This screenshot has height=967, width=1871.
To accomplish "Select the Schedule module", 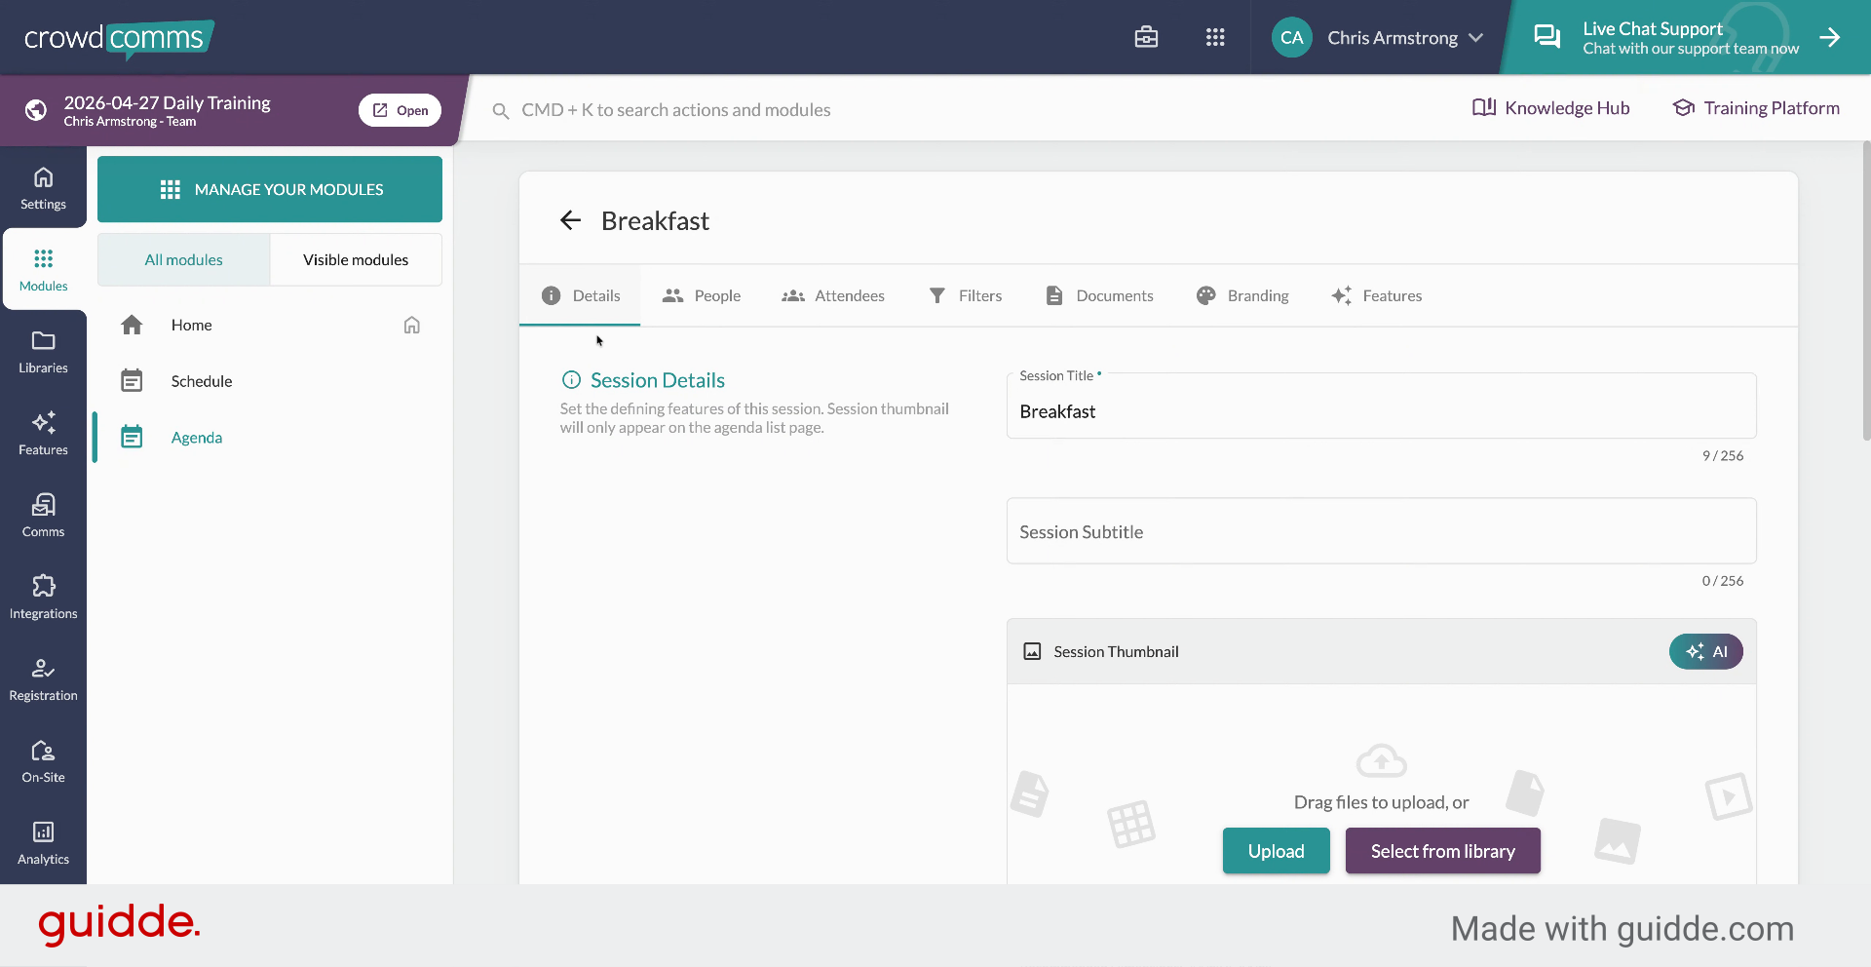I will click(x=270, y=381).
